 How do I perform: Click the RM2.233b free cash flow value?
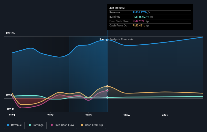[139, 21]
